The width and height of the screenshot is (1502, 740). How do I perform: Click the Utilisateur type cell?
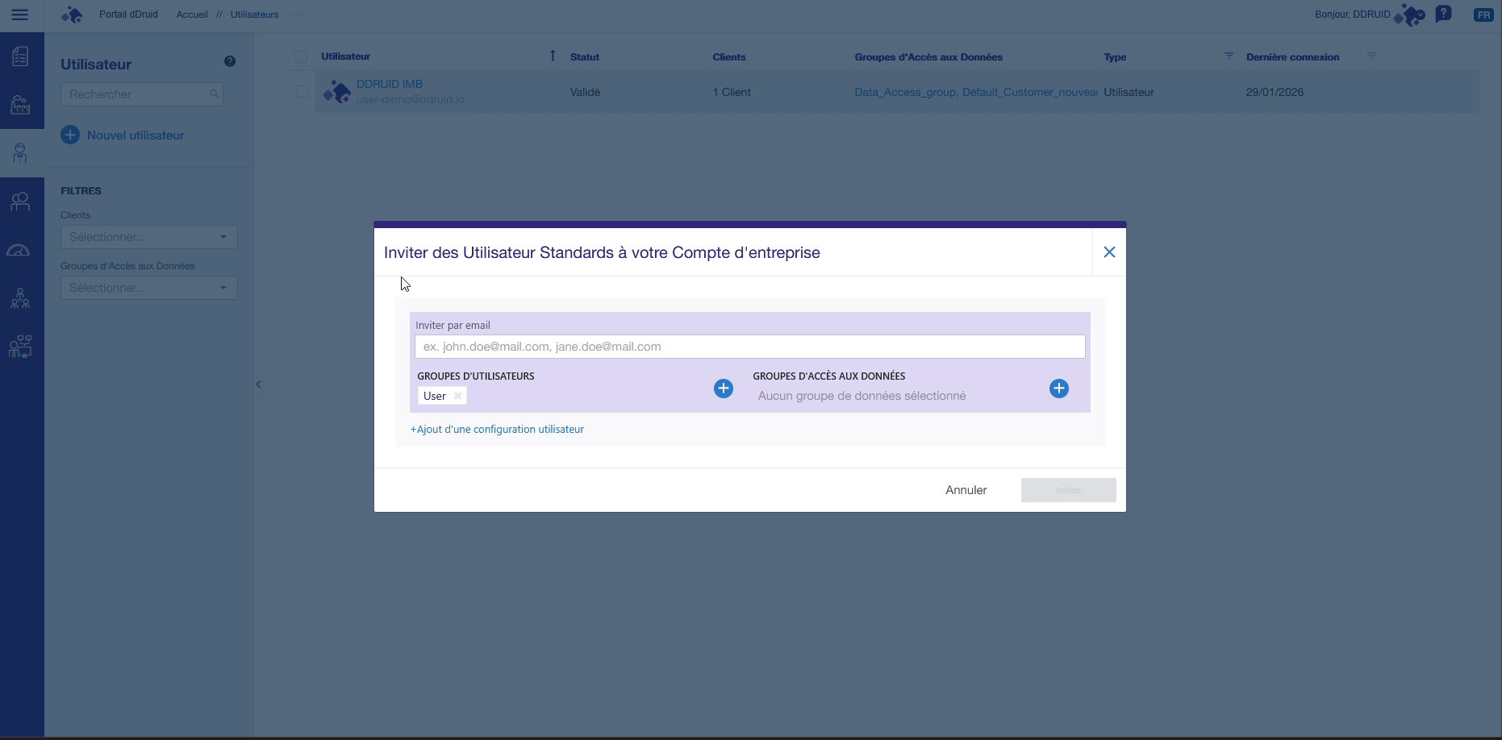[x=1129, y=92]
